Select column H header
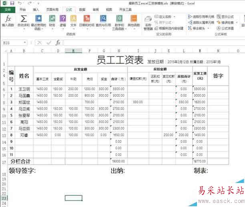 pyautogui.click(x=119, y=51)
